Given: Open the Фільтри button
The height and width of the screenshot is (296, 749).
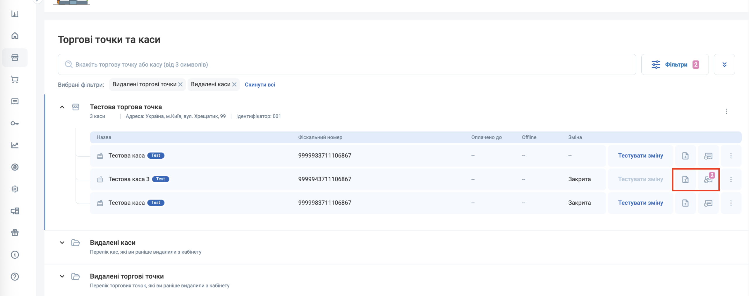Looking at the screenshot, I should pyautogui.click(x=675, y=65).
